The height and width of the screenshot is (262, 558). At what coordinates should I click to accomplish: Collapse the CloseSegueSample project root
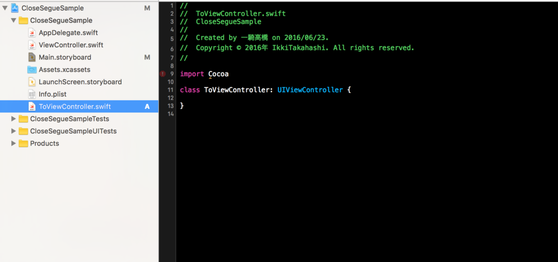[5, 8]
